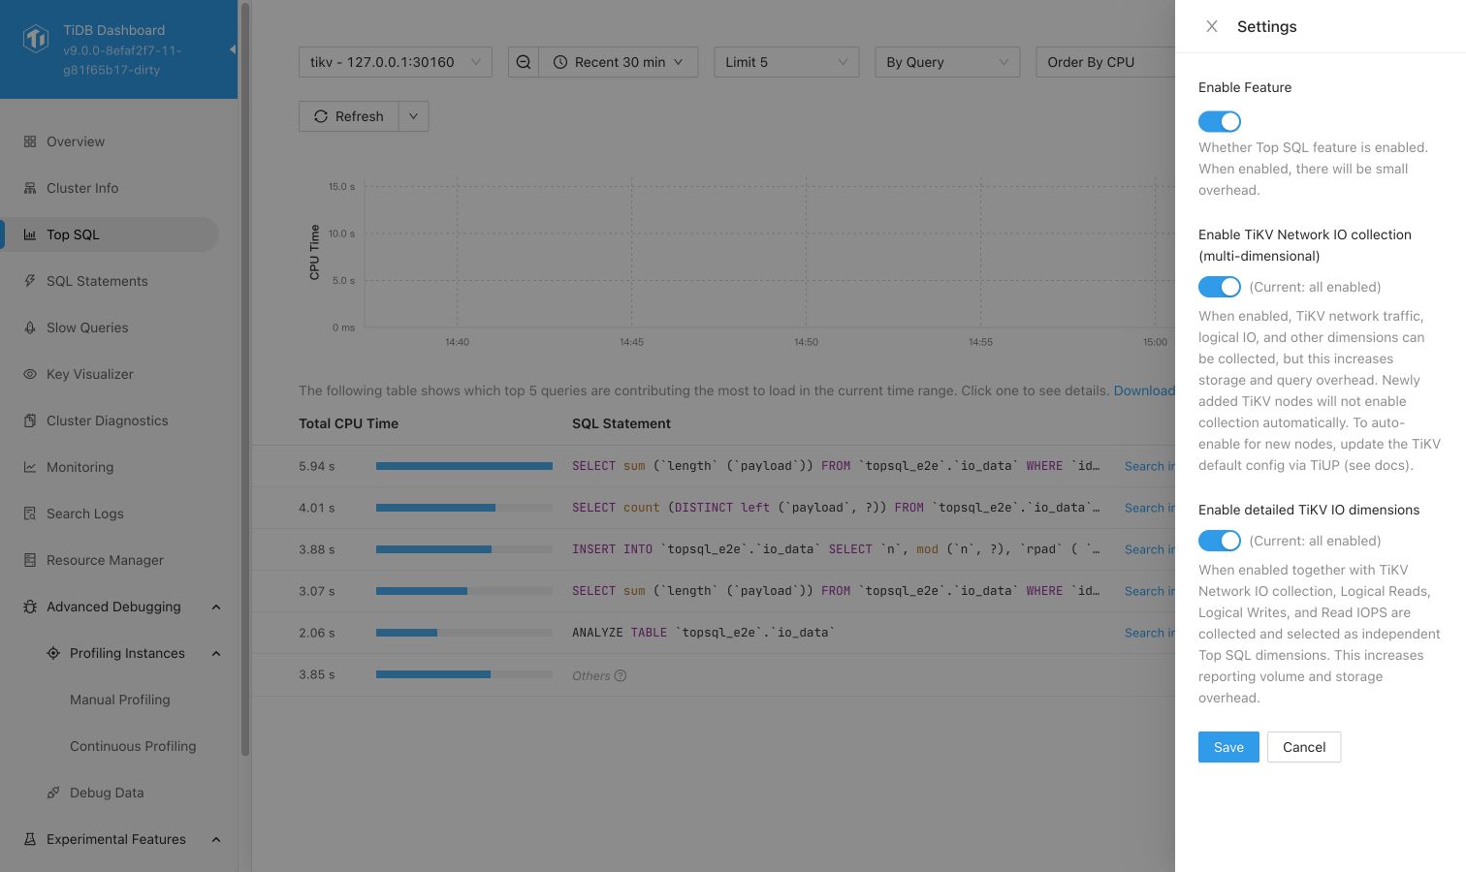Screen dimensions: 1466x872
Task: Select the ANALYZE TABLE statement text
Action: [703, 633]
